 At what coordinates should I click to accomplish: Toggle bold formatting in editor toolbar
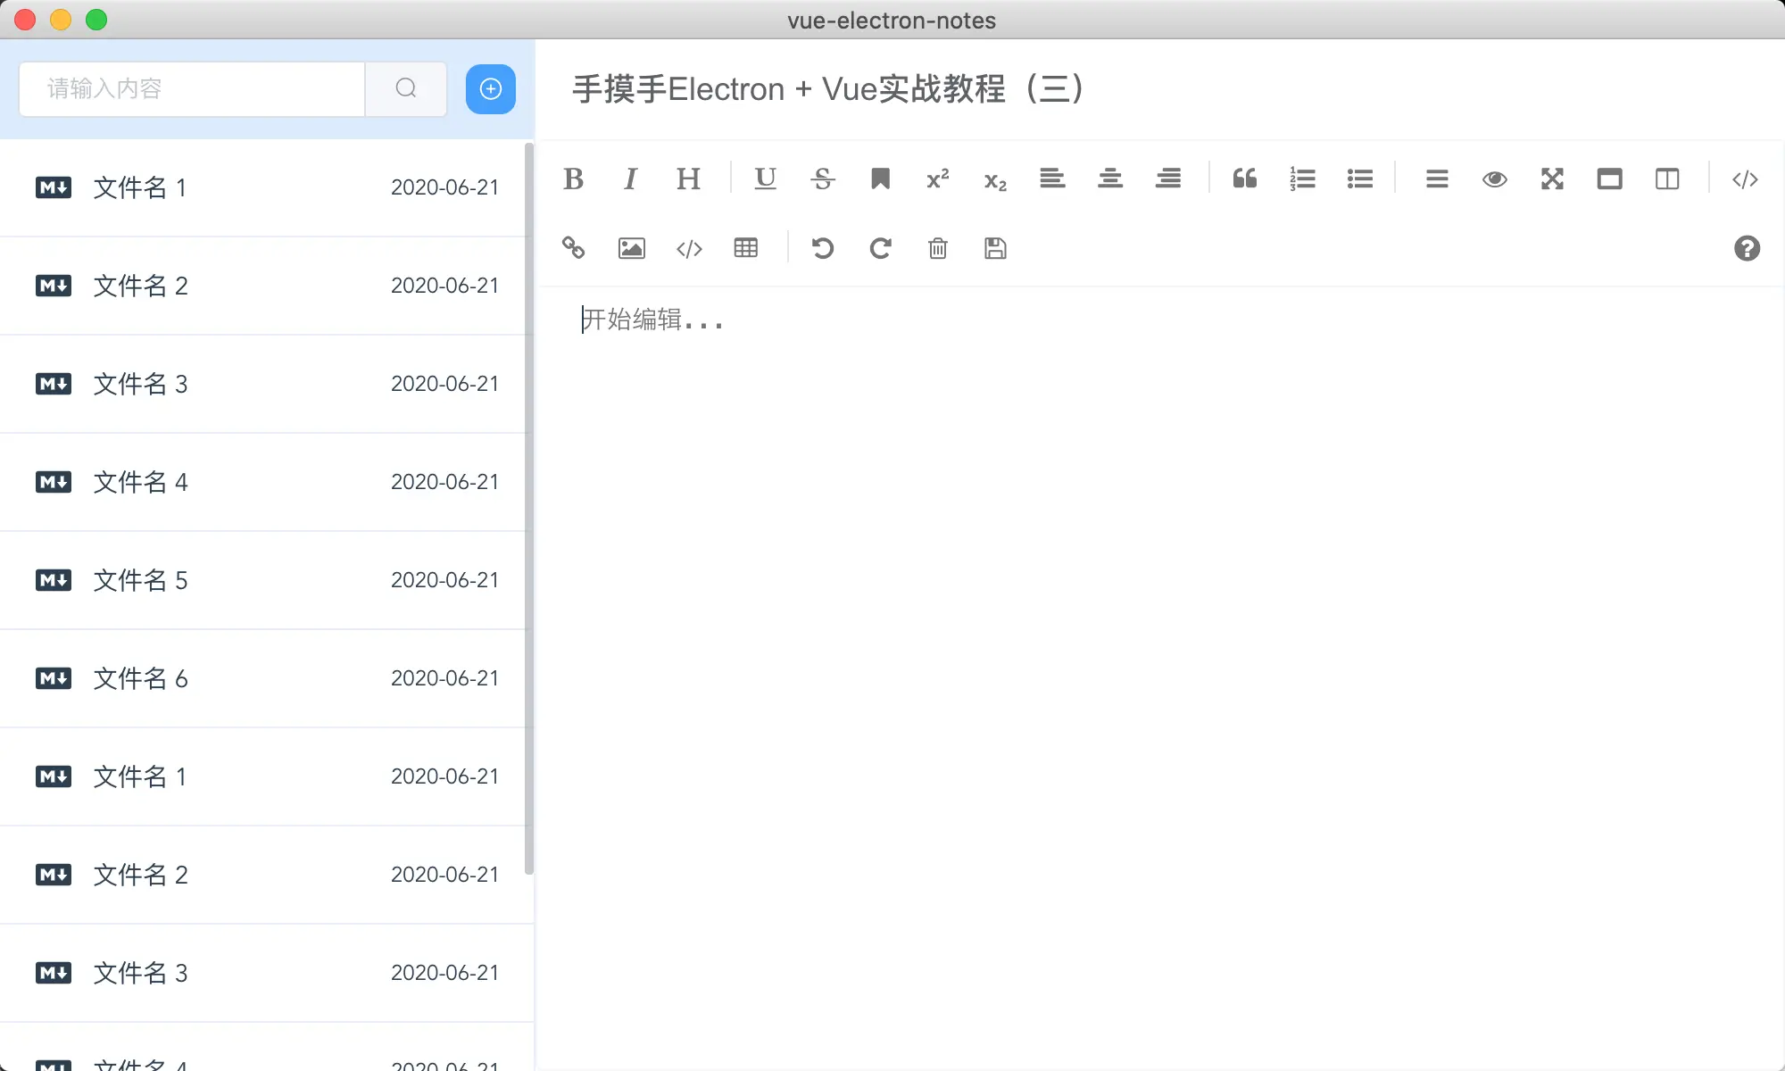[573, 179]
